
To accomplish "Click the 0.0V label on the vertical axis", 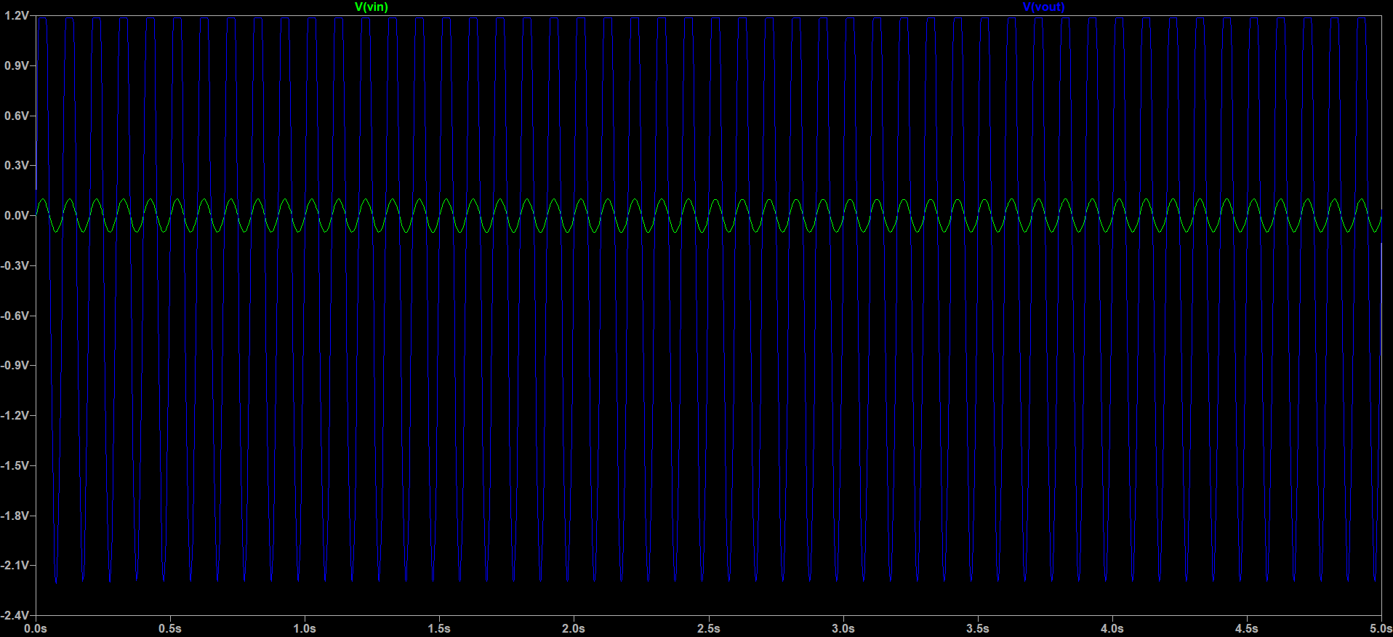I will click(x=17, y=215).
